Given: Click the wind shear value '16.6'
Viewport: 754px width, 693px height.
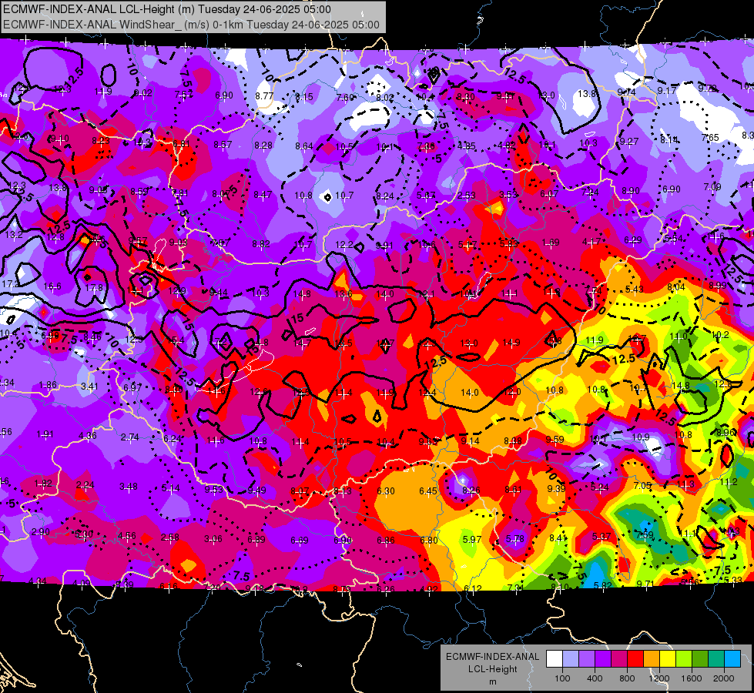Looking at the screenshot, I should pos(52,286).
